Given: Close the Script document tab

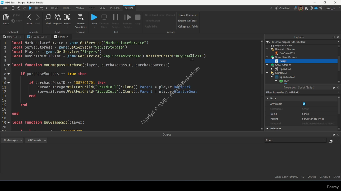Looking at the screenshot, I should coord(67,37).
